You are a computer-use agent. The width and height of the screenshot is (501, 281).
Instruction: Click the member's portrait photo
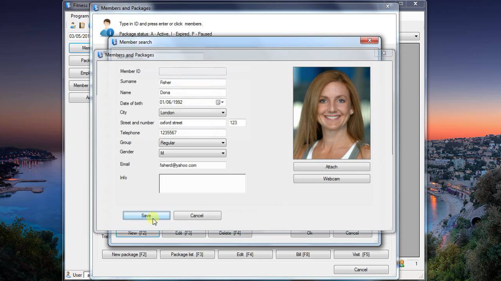(332, 113)
